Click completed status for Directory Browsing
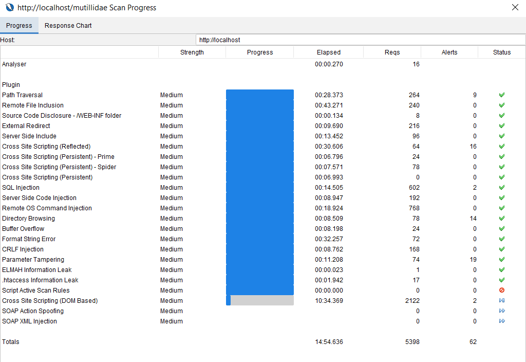Viewport: 526px width, 362px height. [x=502, y=219]
